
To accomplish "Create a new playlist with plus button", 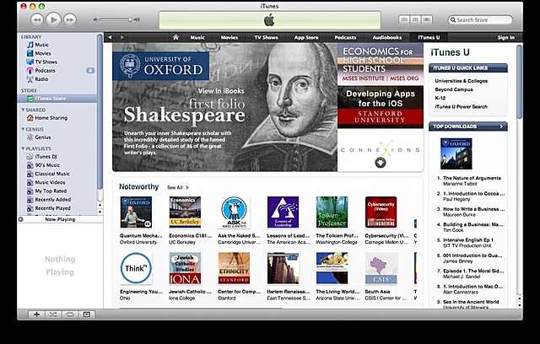I will 36,314.
